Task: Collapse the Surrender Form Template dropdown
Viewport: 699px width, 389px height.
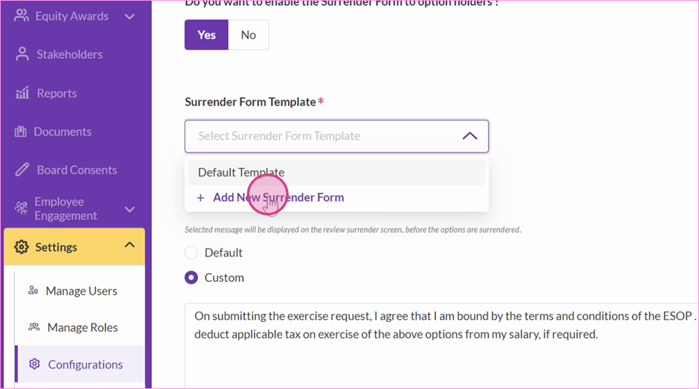Action: [x=470, y=136]
